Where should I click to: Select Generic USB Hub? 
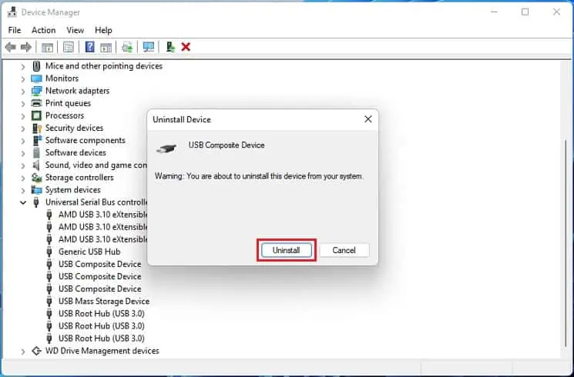tap(89, 252)
